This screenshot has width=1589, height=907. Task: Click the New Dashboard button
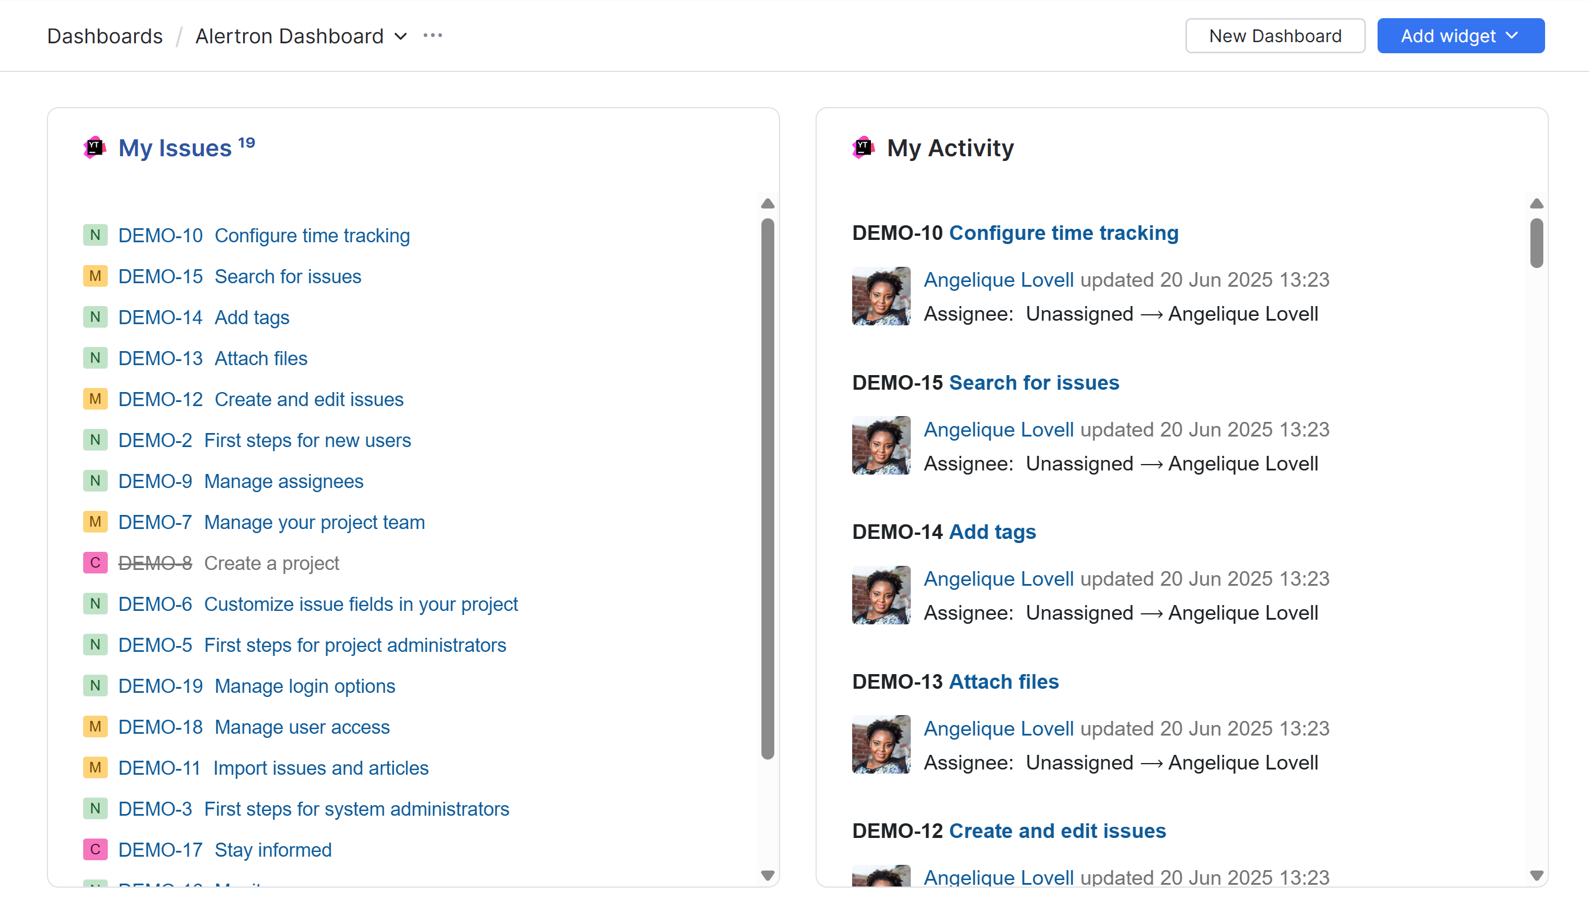[x=1274, y=36]
